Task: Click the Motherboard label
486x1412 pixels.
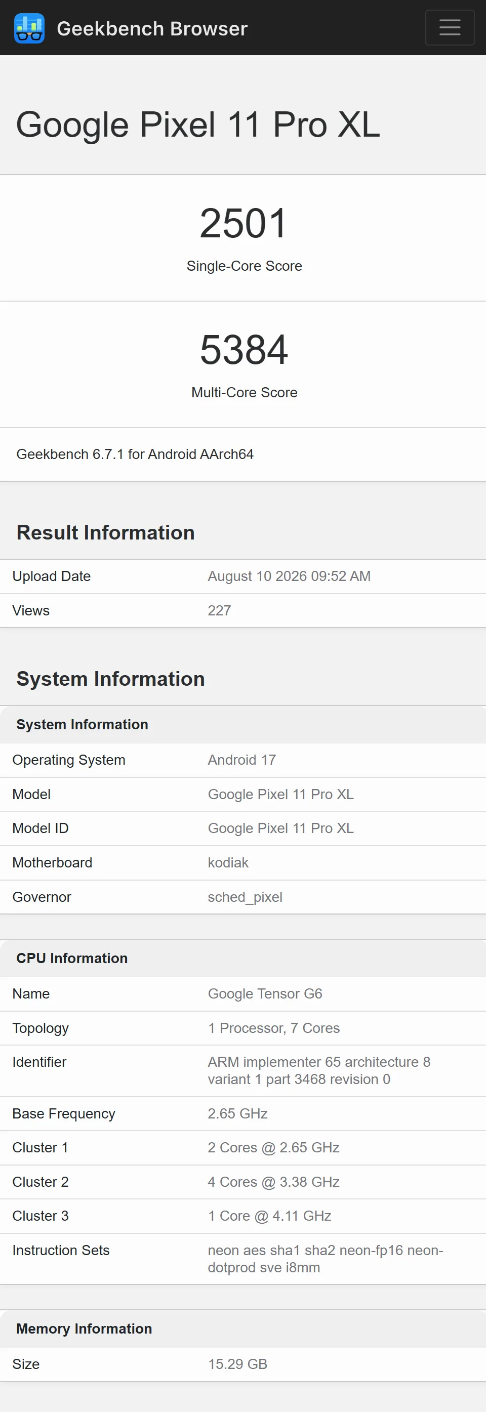Action: [x=52, y=863]
